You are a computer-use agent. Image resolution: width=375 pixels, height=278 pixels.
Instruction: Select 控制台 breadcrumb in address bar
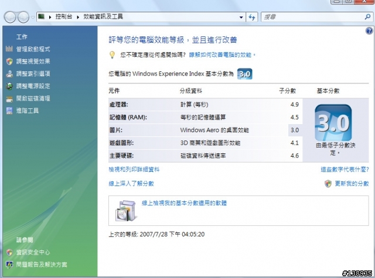[x=64, y=16]
